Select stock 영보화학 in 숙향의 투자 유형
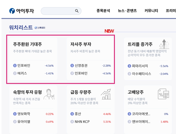Viewport: 176px width, 134px height. (x=24, y=114)
